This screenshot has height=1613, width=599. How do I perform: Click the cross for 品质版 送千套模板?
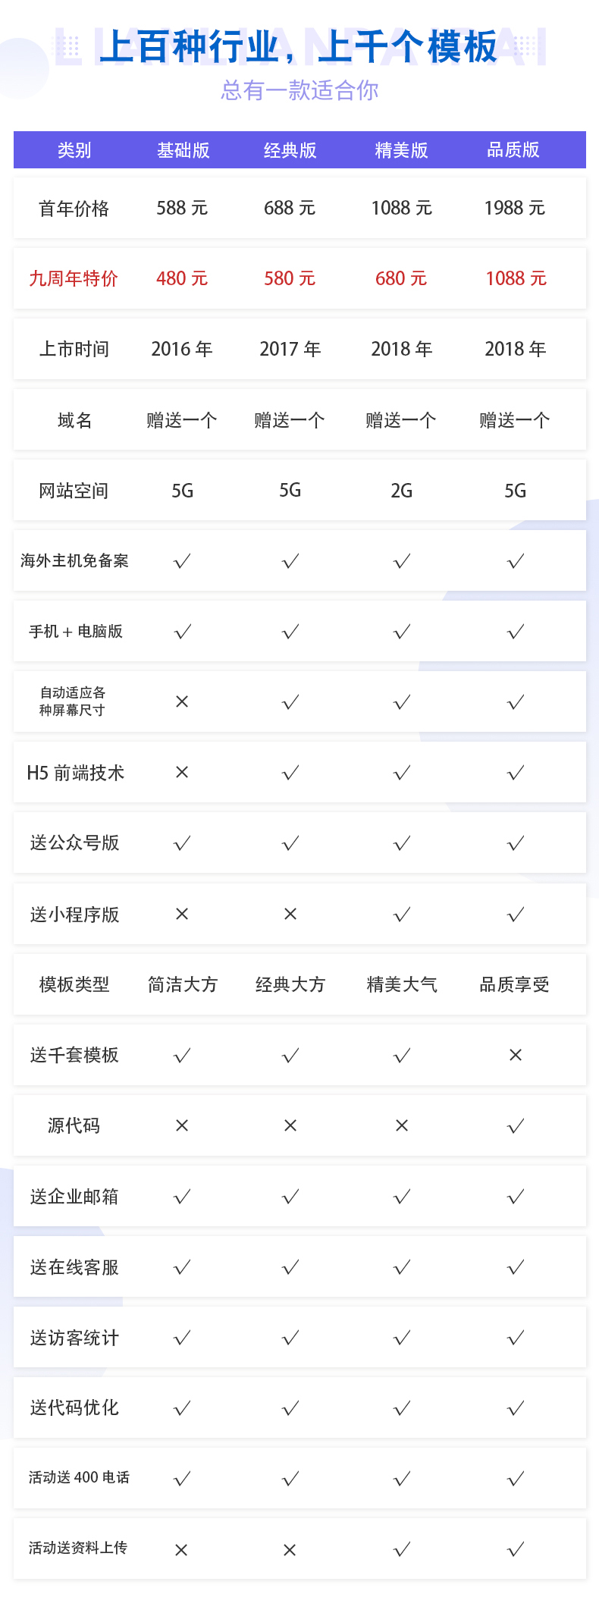pyautogui.click(x=516, y=1055)
